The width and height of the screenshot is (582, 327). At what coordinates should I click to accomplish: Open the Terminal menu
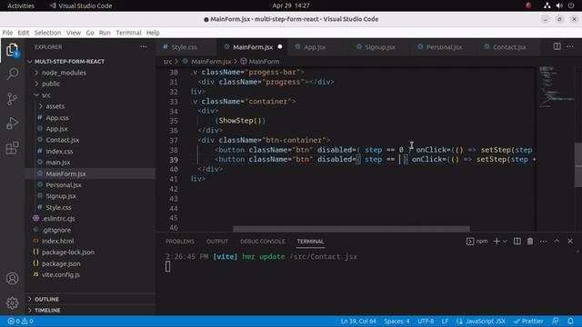[x=128, y=33]
